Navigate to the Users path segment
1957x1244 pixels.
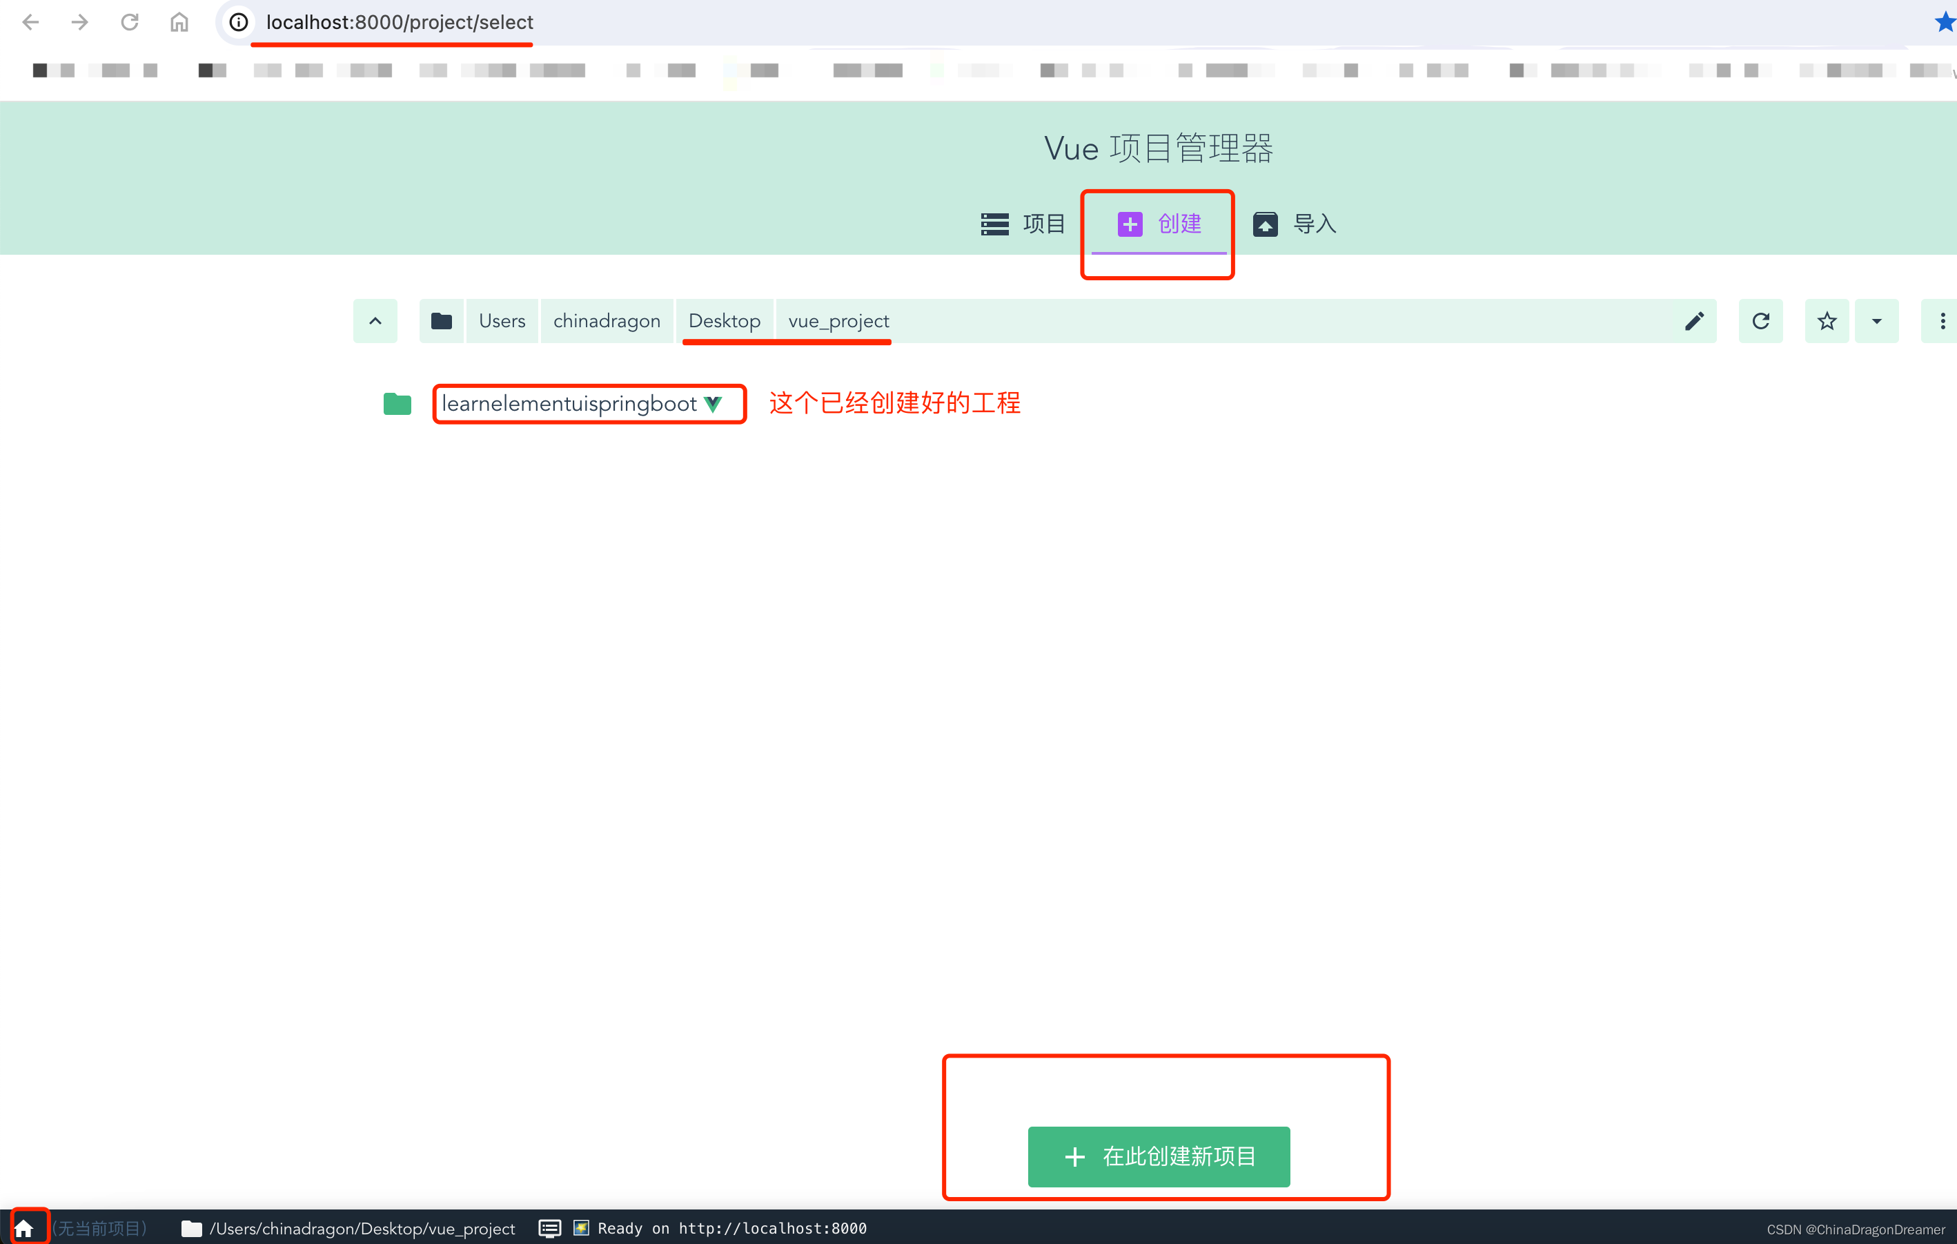click(x=502, y=321)
